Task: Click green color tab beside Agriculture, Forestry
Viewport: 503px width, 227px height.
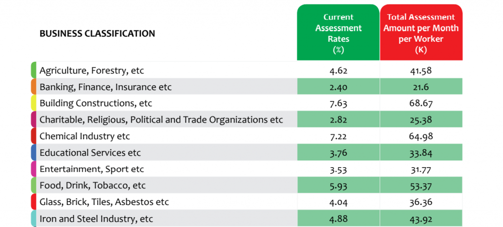Action: point(33,70)
